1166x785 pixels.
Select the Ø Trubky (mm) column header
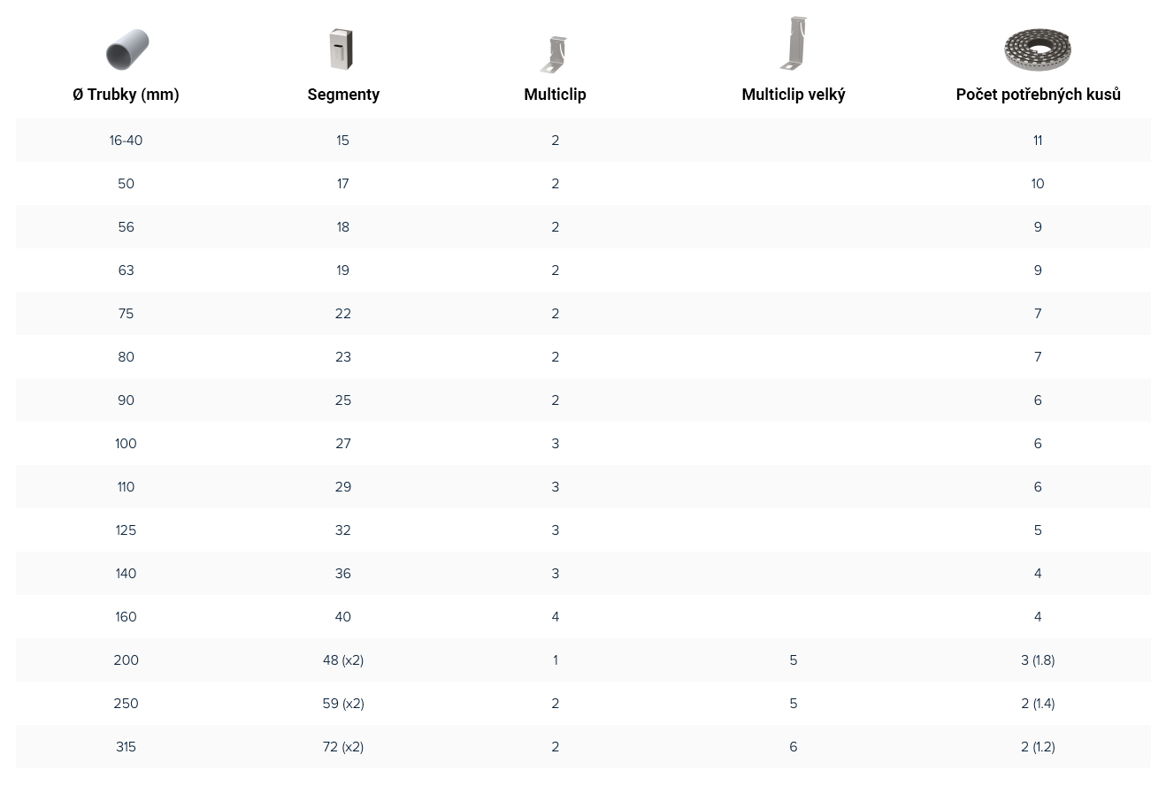[126, 95]
